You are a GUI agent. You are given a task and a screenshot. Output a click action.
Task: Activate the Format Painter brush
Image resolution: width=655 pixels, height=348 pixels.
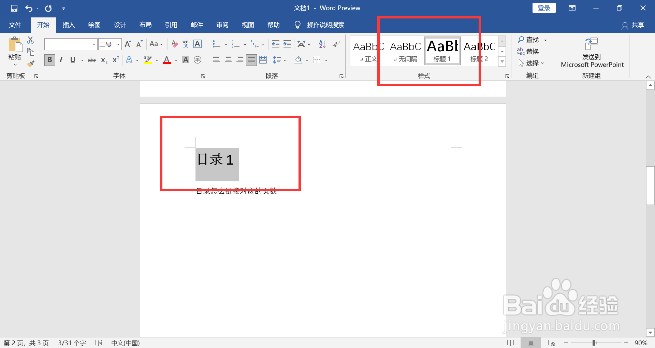[31, 64]
